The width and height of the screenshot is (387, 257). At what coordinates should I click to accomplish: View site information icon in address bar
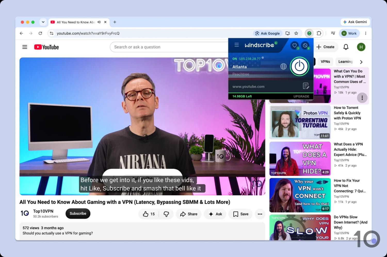click(52, 33)
